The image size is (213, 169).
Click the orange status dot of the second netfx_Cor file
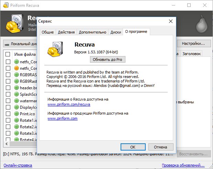pos(16,68)
